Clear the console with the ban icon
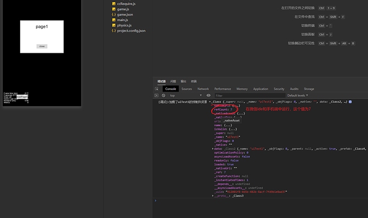This screenshot has width=368, height=218. [164, 95]
